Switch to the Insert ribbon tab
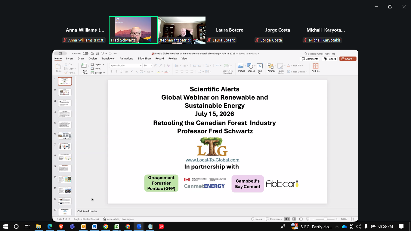Image resolution: width=411 pixels, height=231 pixels. coord(70,59)
